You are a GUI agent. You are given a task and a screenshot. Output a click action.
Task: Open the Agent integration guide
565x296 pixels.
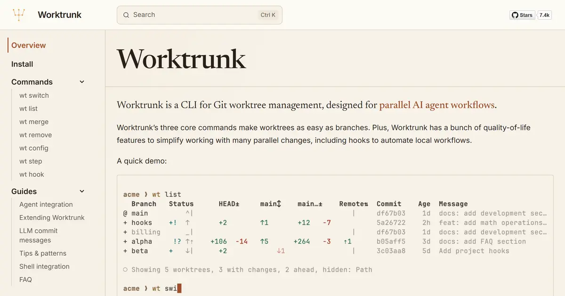pos(46,204)
